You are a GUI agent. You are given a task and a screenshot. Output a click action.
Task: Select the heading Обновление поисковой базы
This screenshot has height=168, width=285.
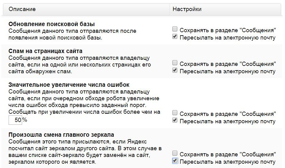[52, 24]
